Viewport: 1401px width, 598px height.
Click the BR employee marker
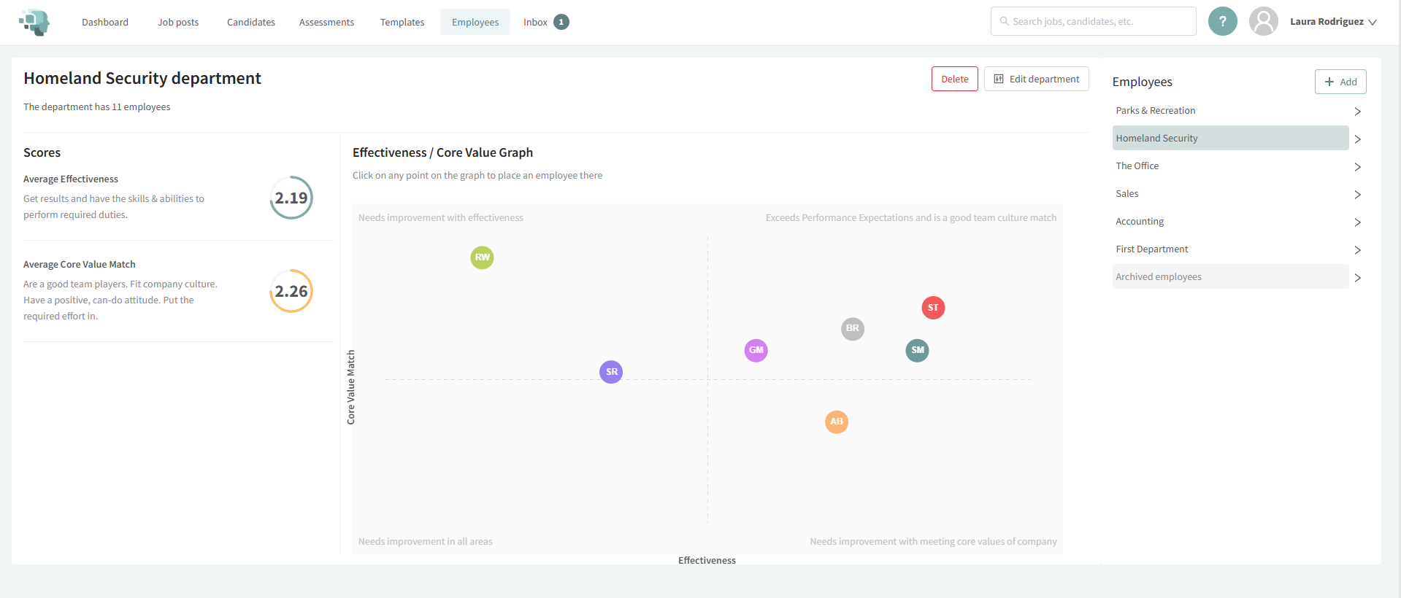852,329
